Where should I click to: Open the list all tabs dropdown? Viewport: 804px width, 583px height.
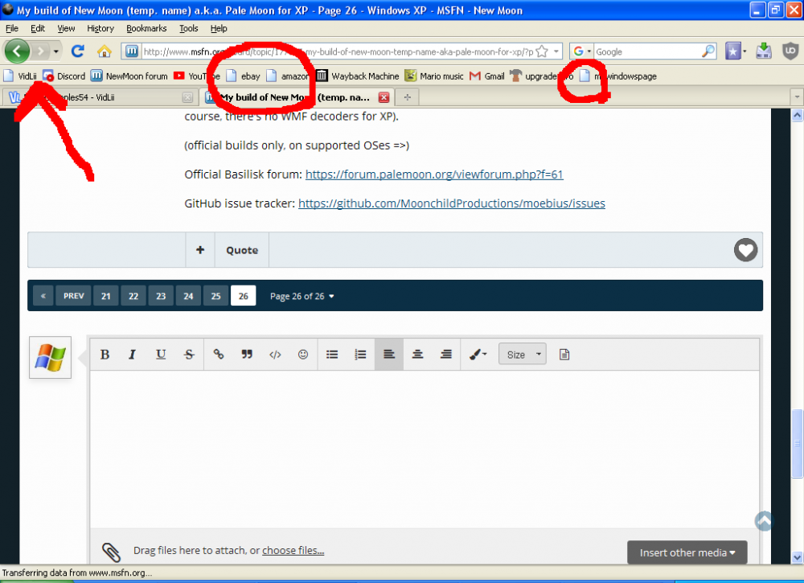[796, 97]
